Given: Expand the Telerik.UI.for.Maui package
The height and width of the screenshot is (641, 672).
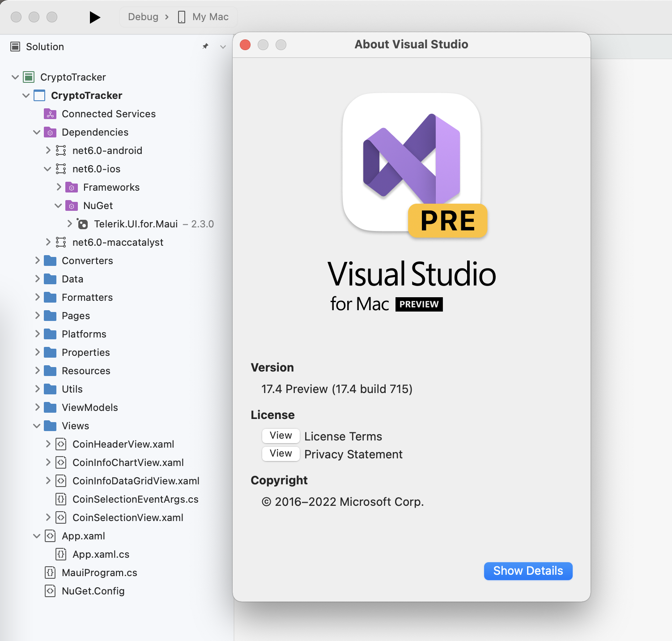Looking at the screenshot, I should tap(69, 224).
